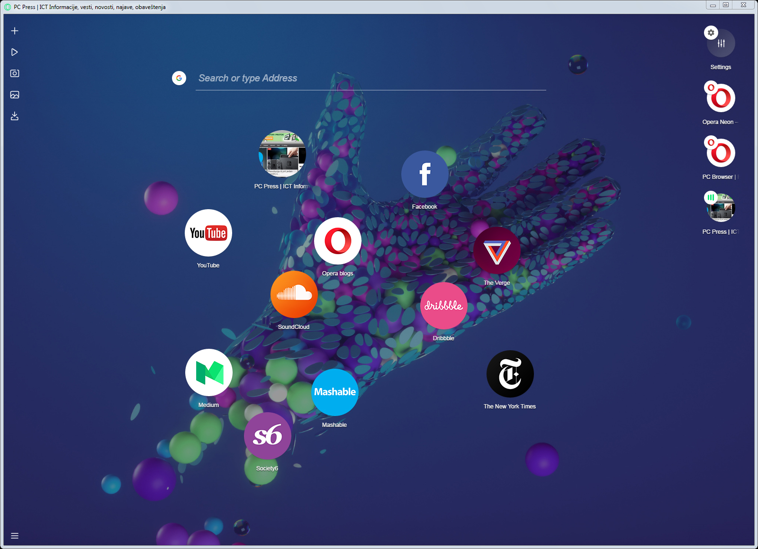Switch to the Opera Neon tab bubble
The image size is (758, 549).
721,98
